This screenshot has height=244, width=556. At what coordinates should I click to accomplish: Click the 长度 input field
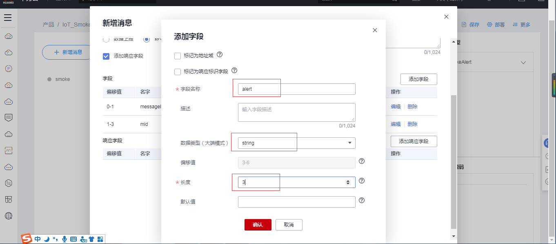(x=297, y=182)
